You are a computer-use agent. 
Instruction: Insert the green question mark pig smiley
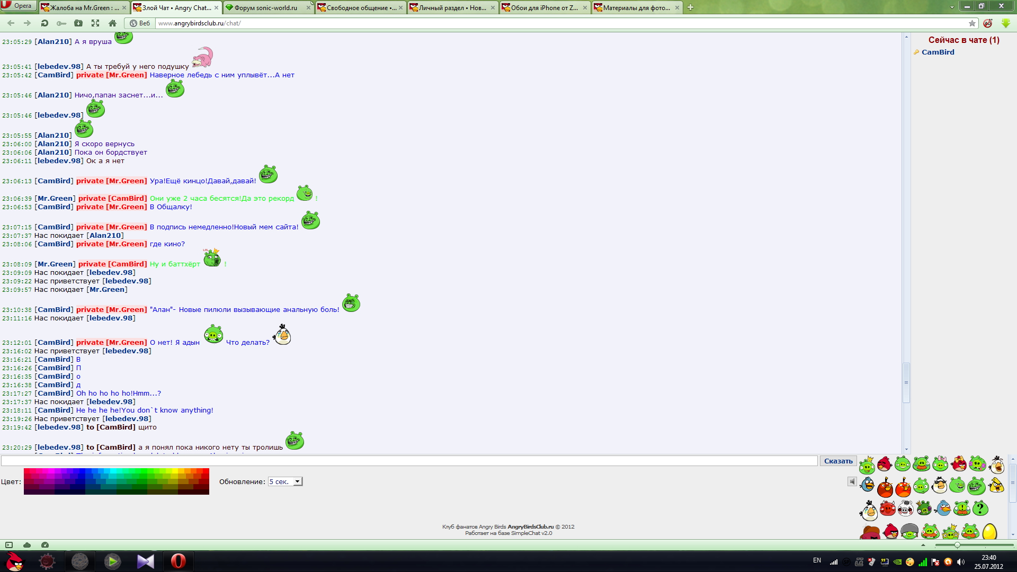click(980, 508)
